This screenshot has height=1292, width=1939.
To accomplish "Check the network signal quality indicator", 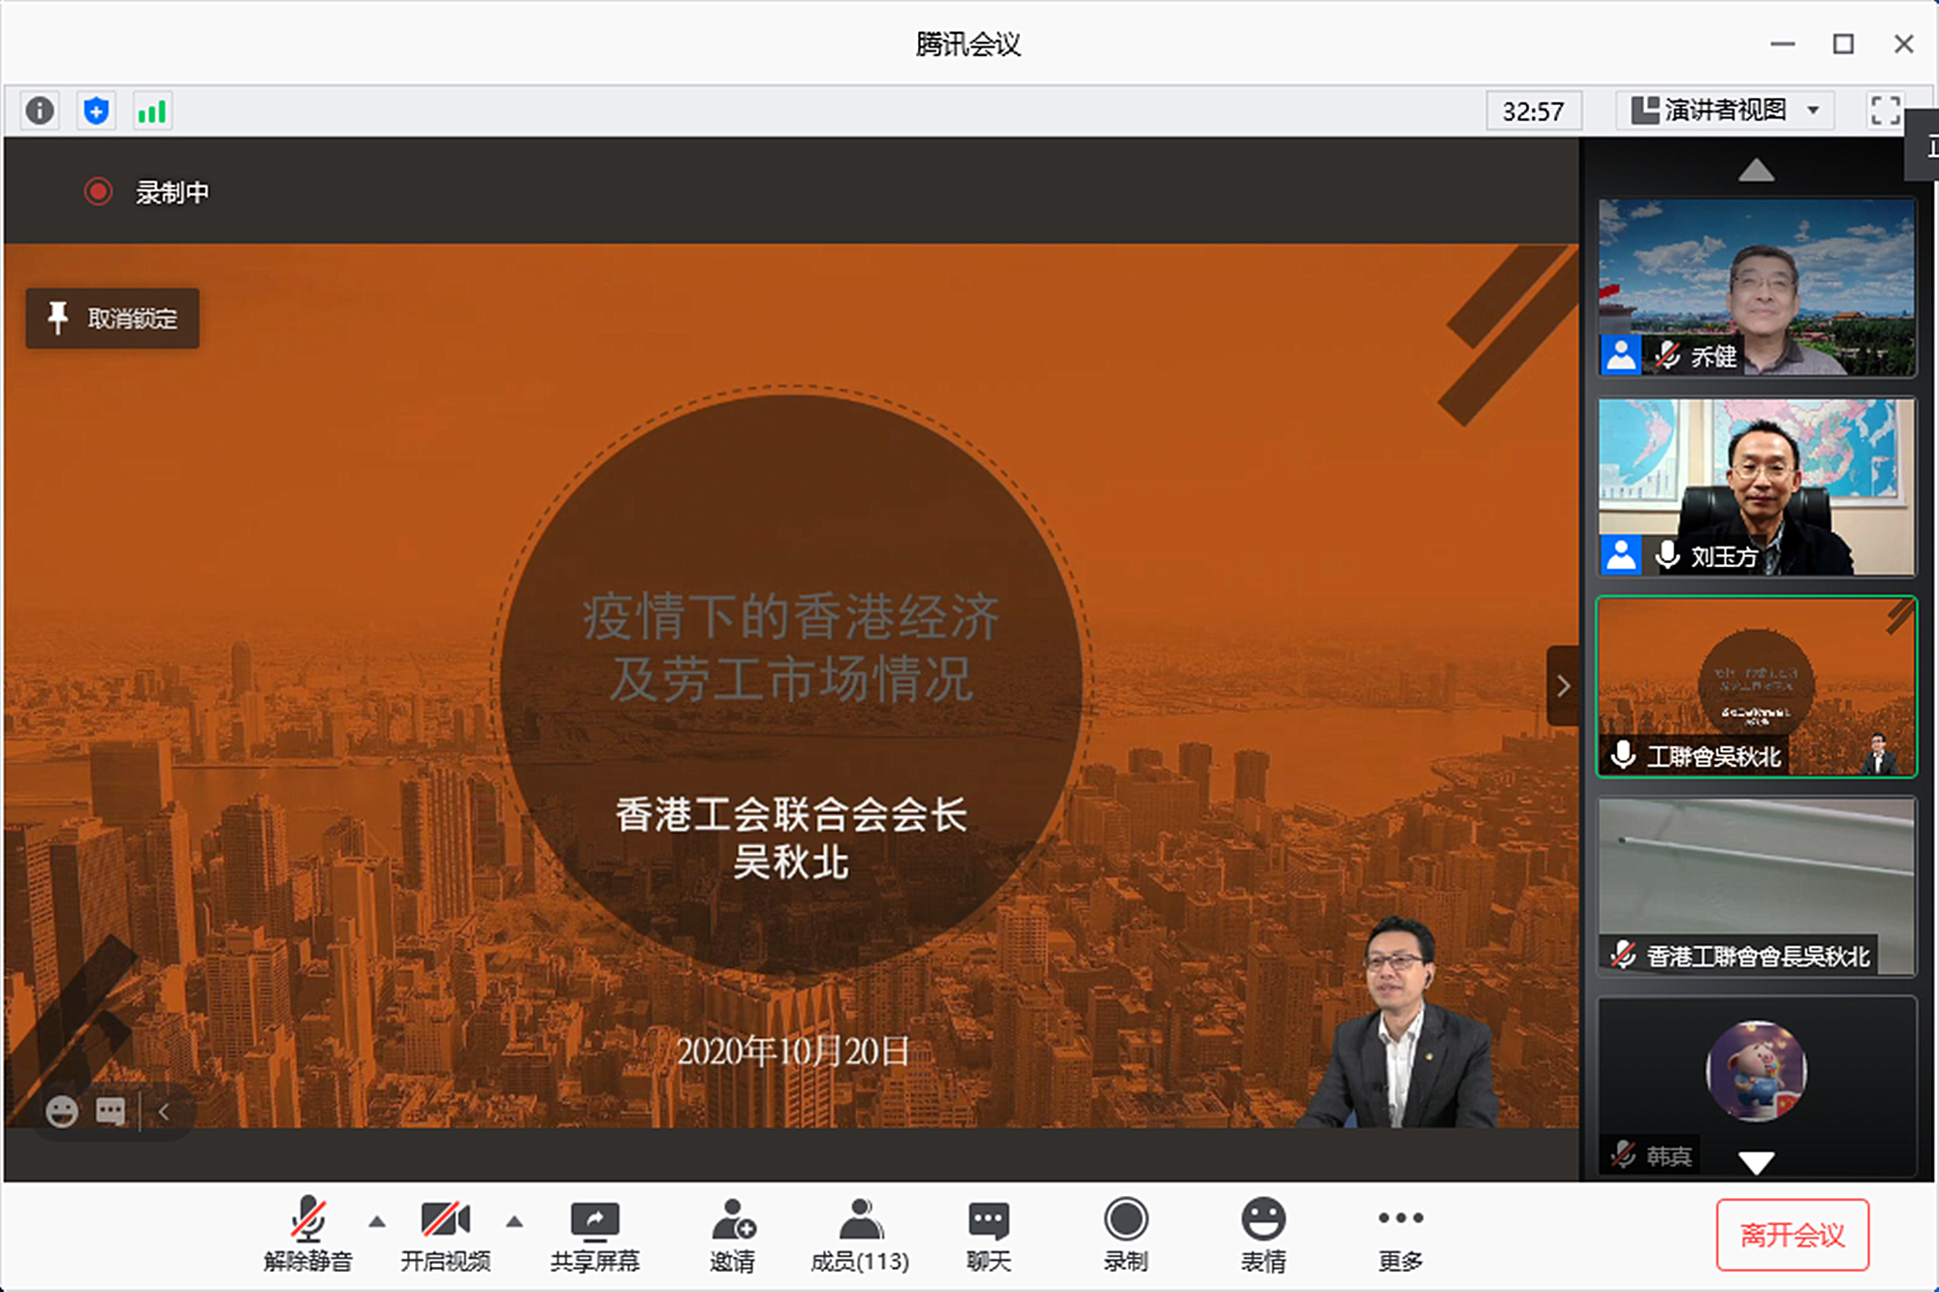I will point(151,110).
